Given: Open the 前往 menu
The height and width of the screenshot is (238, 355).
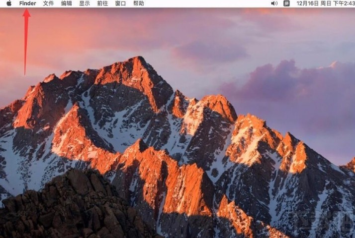Looking at the screenshot, I should pyautogui.click(x=102, y=3).
